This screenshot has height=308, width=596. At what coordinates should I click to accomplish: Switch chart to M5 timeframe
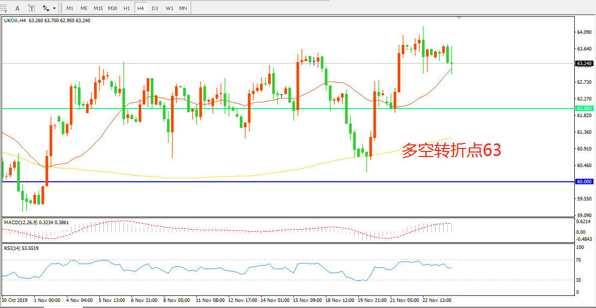point(83,8)
